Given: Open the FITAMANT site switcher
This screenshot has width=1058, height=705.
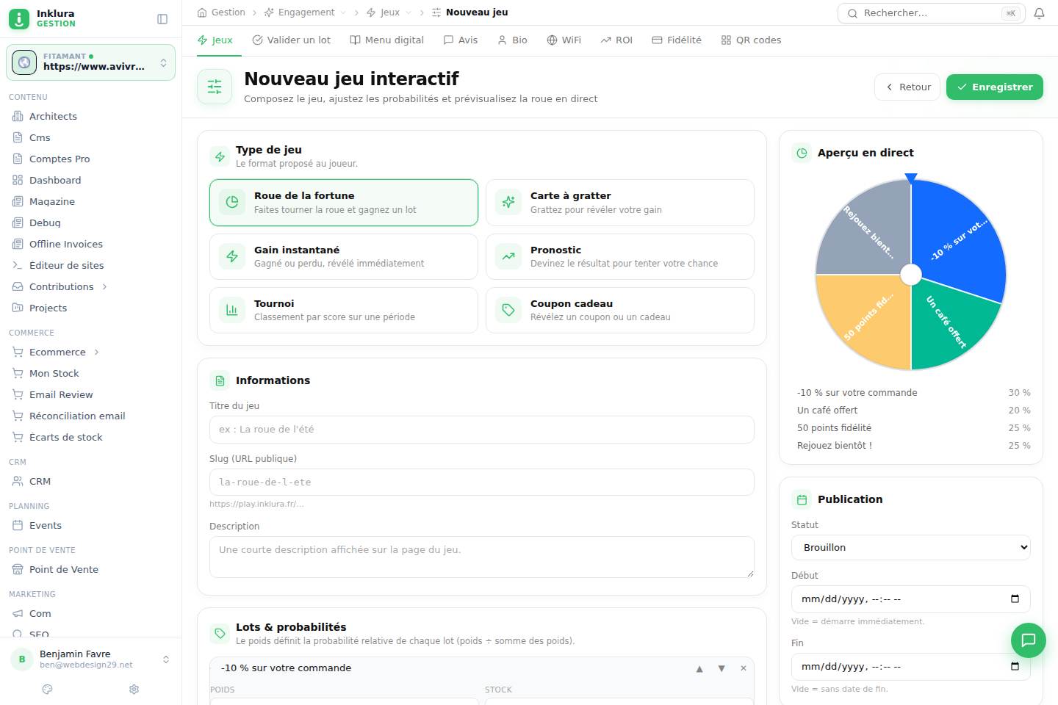Looking at the screenshot, I should 91,62.
